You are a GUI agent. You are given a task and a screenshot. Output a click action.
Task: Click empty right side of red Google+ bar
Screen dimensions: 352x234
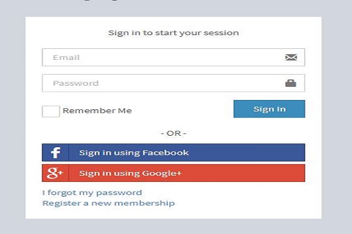258,174
